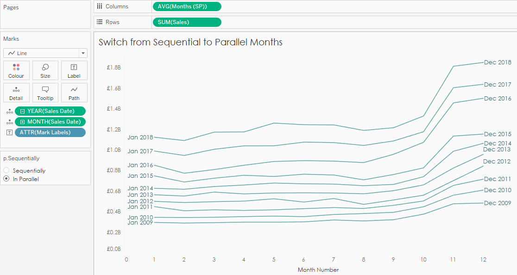The width and height of the screenshot is (517, 275).
Task: Open the Colour marks card
Action: (x=16, y=70)
